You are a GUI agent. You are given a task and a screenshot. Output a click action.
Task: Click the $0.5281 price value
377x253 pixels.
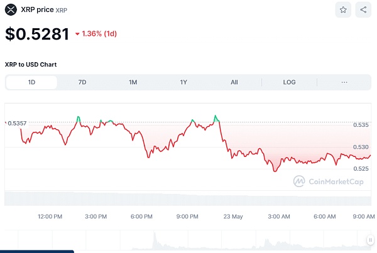(x=37, y=34)
